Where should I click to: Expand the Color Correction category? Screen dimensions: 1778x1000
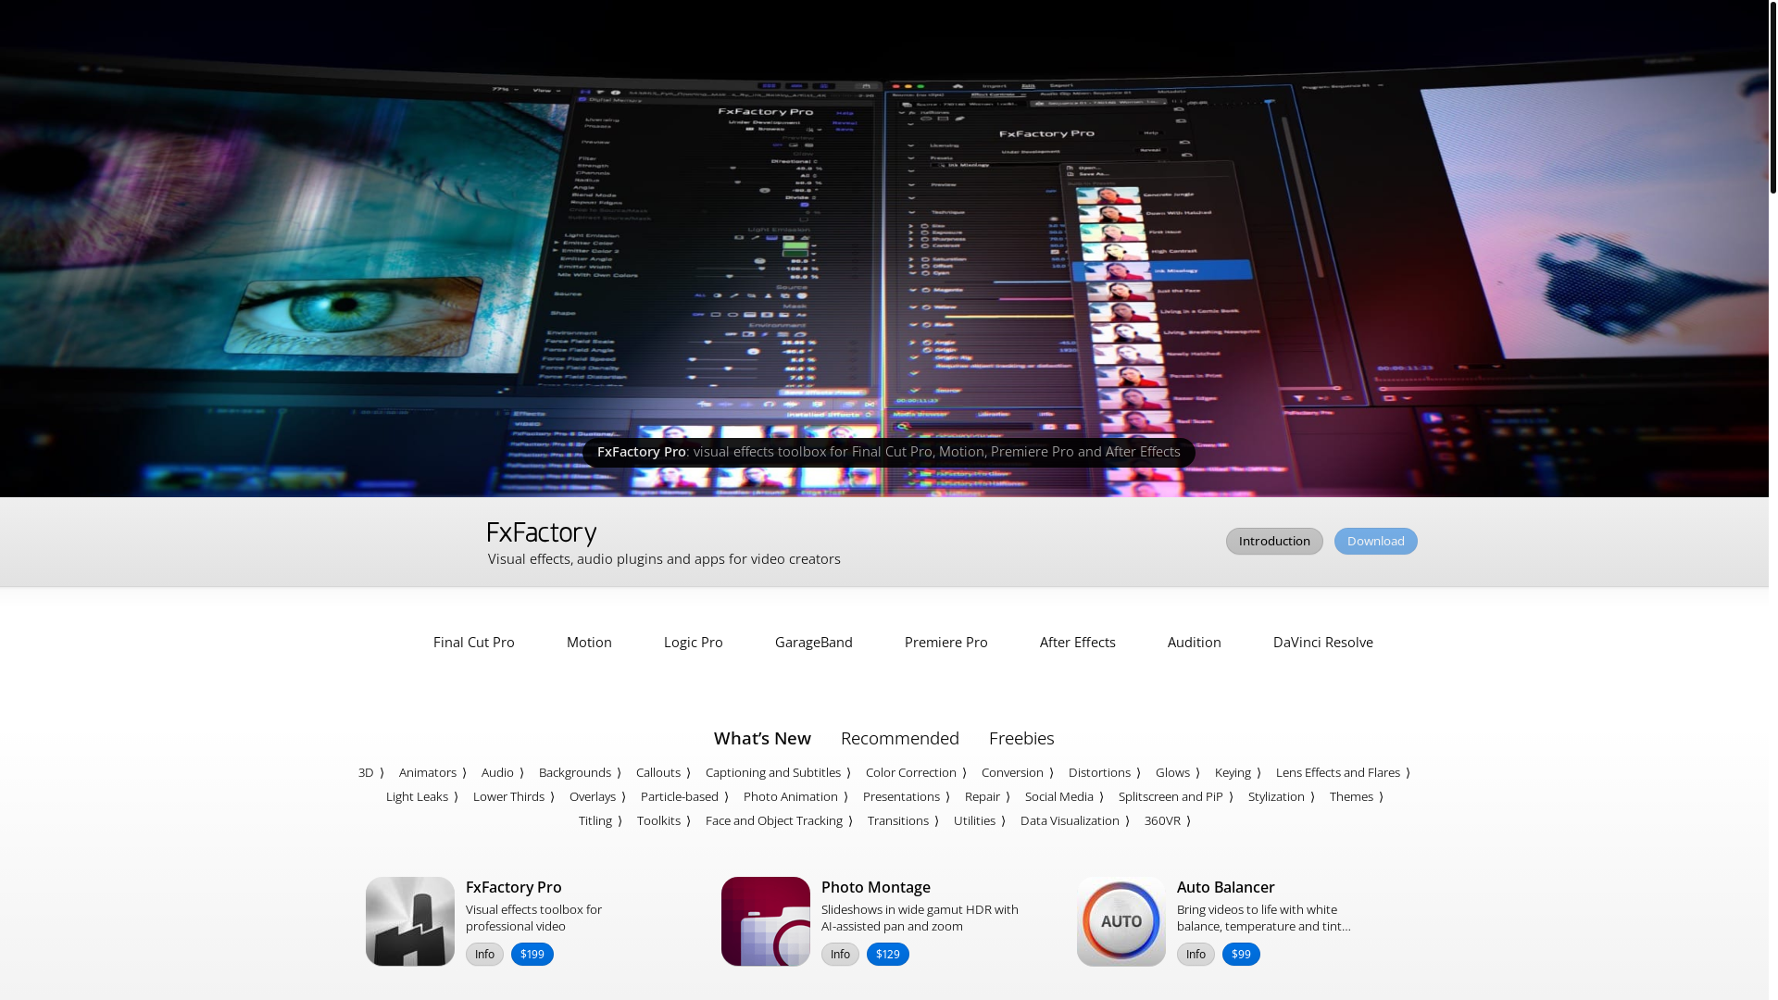point(916,773)
